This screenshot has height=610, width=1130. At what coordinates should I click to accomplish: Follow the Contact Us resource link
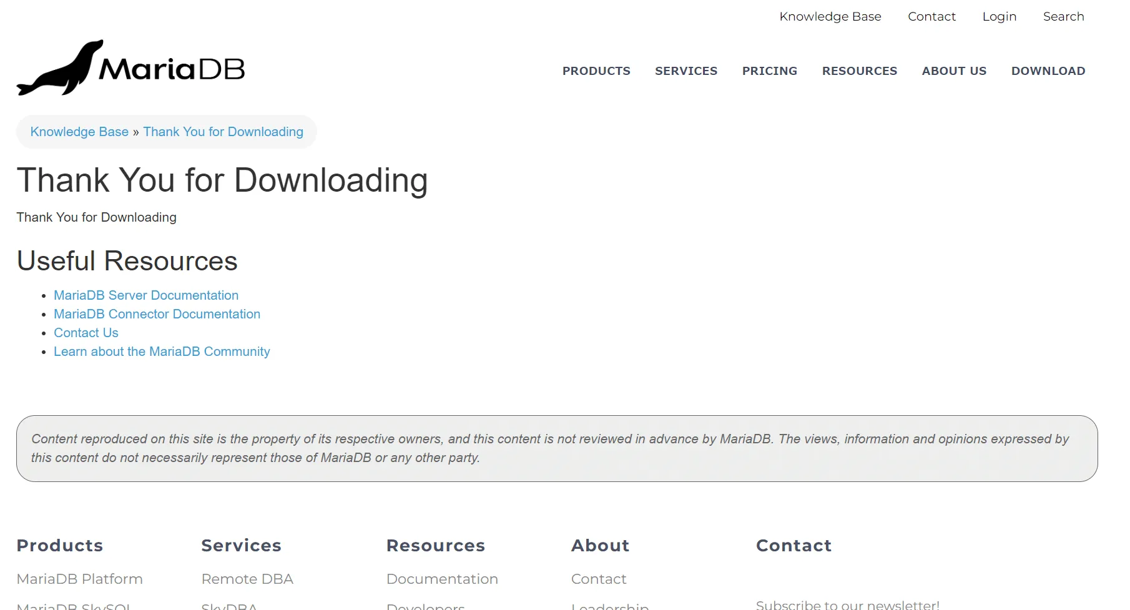(x=86, y=333)
